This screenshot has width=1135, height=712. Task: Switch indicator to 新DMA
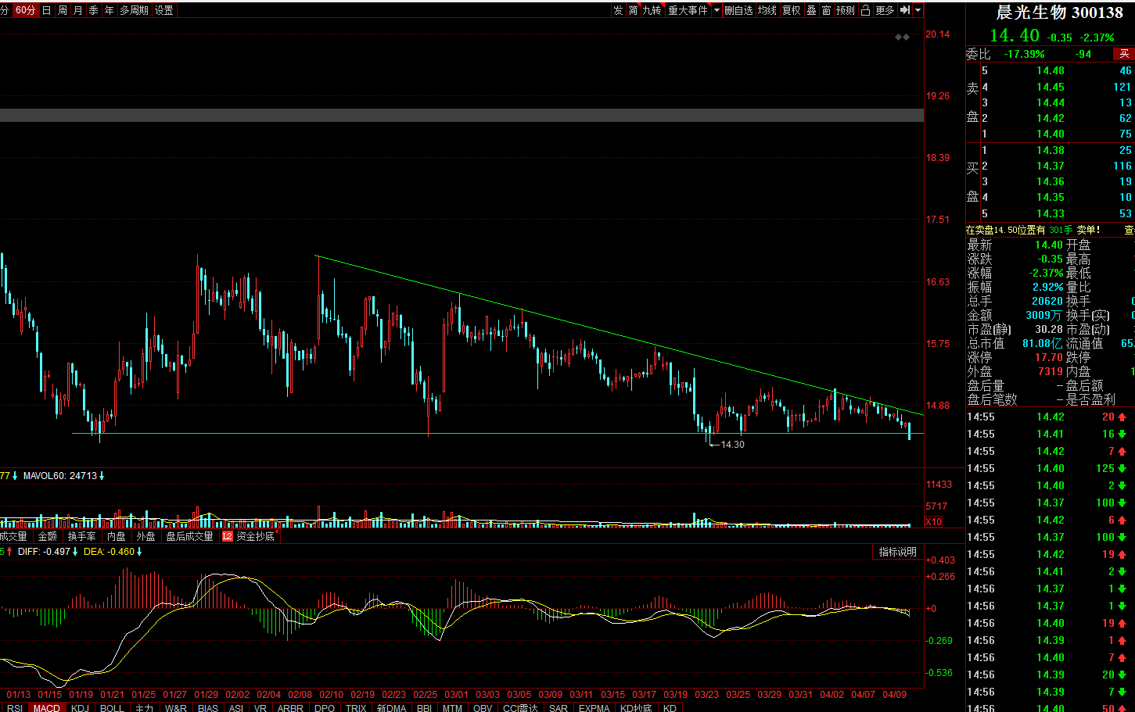point(391,708)
